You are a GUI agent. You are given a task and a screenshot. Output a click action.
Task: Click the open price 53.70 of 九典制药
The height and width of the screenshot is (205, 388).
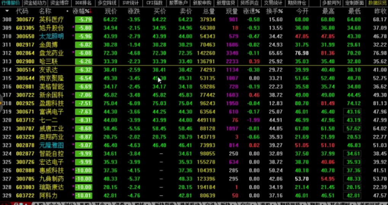(x=302, y=179)
